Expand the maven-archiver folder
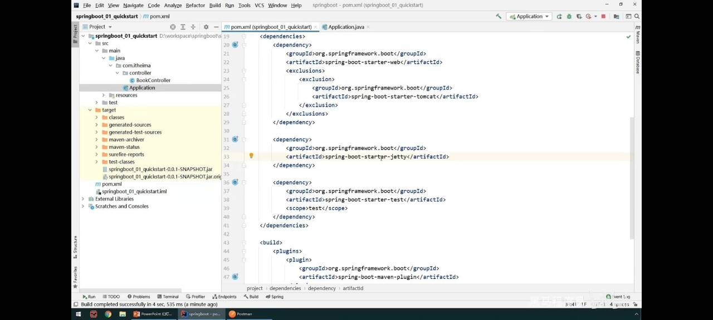This screenshot has width=713, height=320. 97,139
